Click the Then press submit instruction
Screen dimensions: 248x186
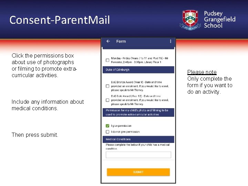pos(35,135)
